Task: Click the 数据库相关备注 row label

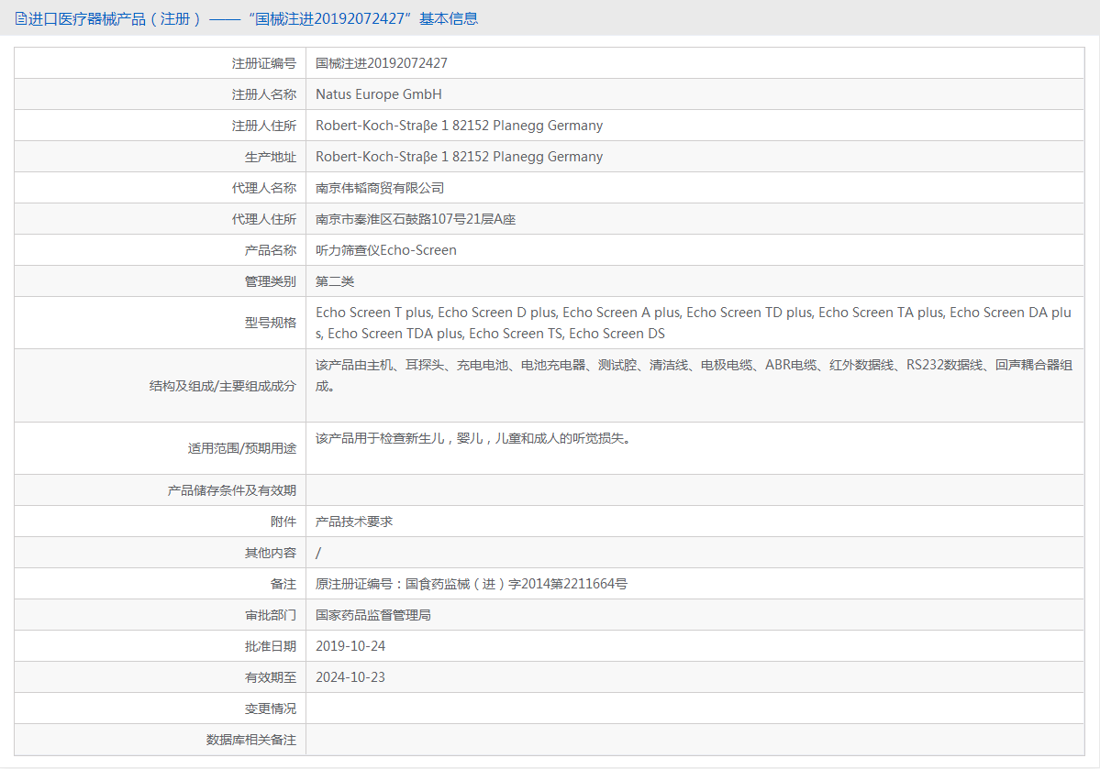Action: [x=251, y=740]
